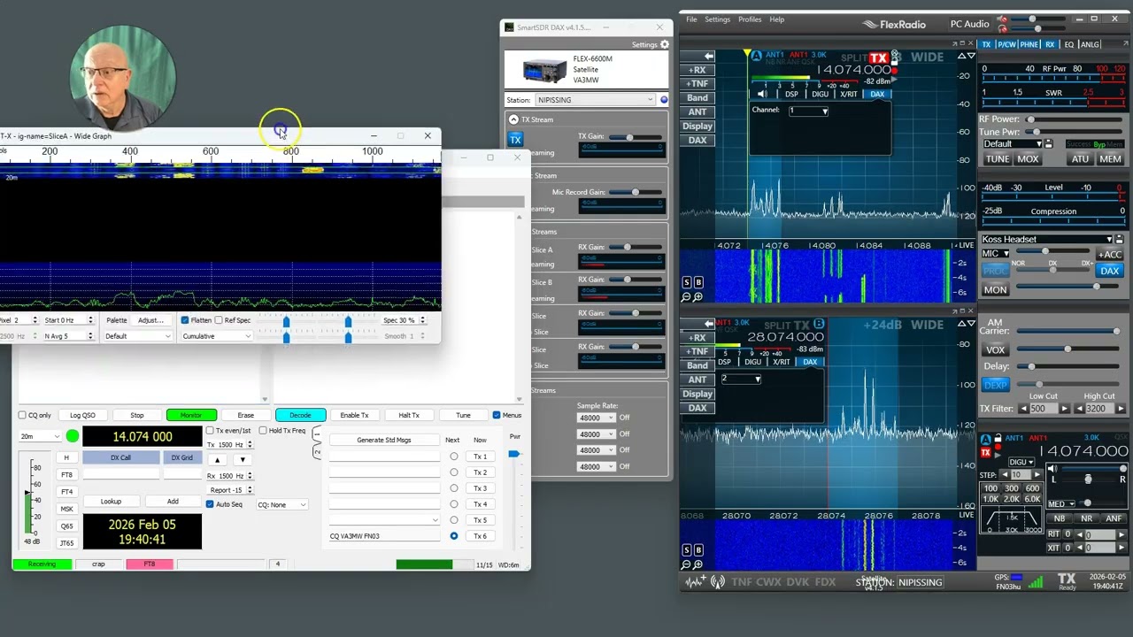The width and height of the screenshot is (1133, 637).
Task: Click the B button on top panadapter
Action: coord(698,282)
